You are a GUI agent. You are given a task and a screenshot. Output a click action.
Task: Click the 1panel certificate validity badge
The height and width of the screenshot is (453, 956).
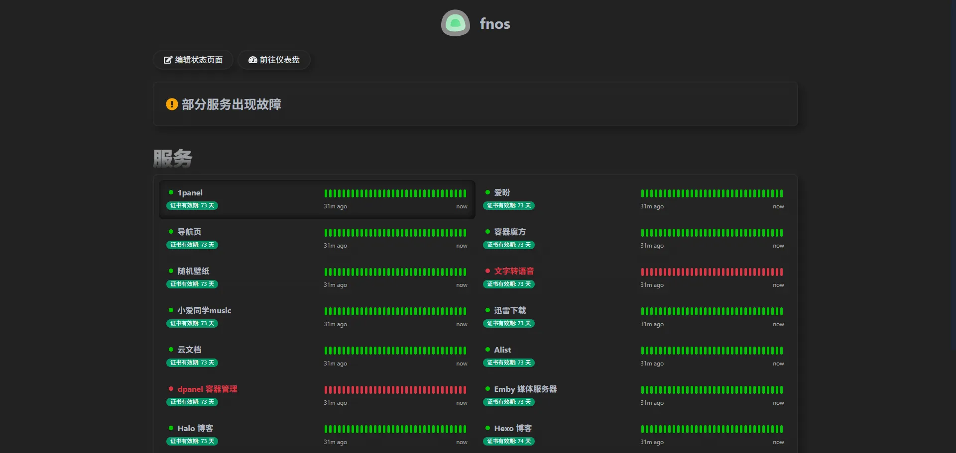tap(192, 205)
